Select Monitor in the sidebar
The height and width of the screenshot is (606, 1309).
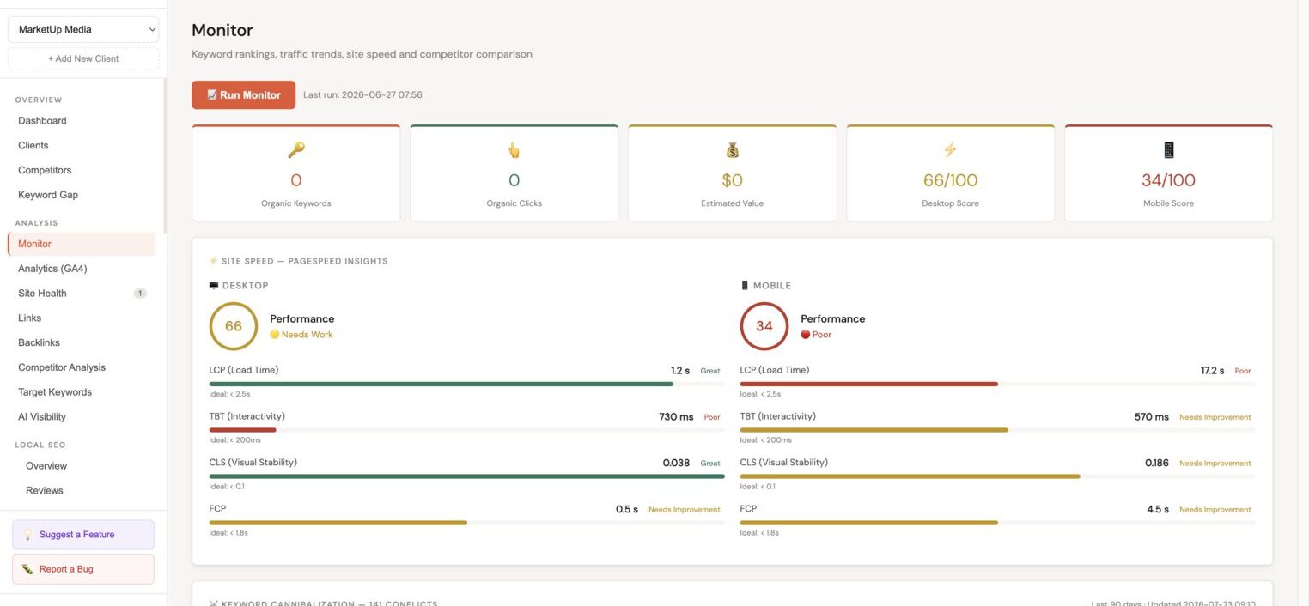point(82,244)
